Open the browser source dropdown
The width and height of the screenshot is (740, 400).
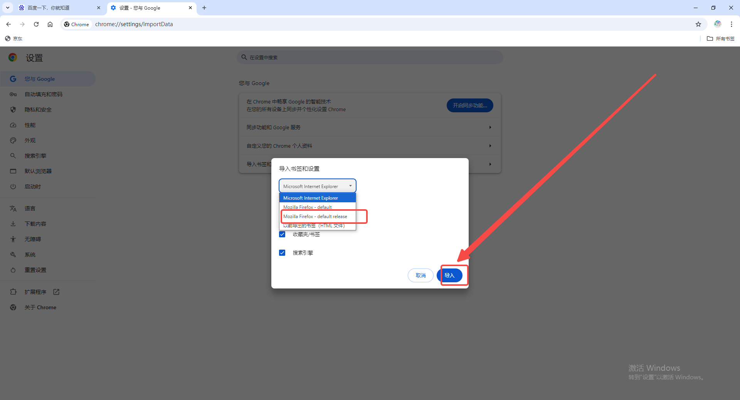pos(318,186)
